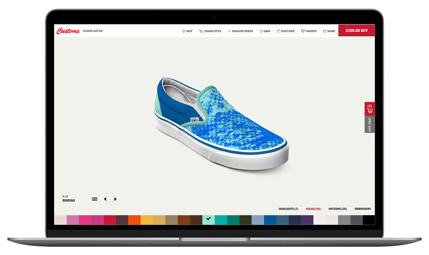Select the navy swatch

(295, 220)
